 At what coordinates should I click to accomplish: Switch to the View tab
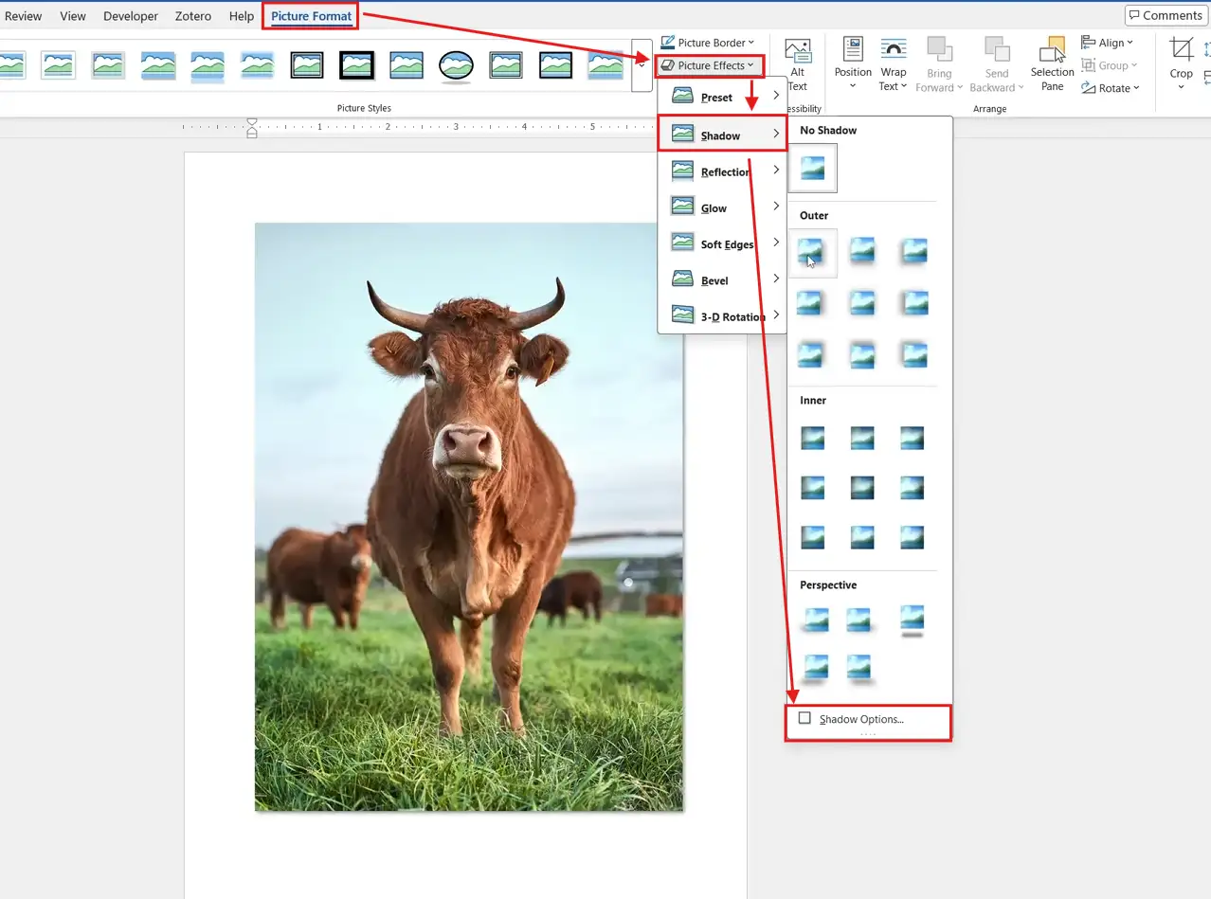[x=73, y=16]
